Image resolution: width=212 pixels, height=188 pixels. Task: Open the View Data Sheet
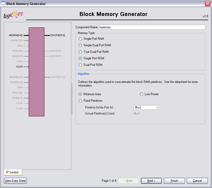[15, 181]
